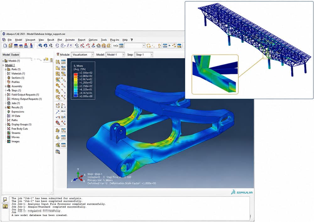
Task: Open the Module dropdown showing Visualization
Action: tap(82, 54)
